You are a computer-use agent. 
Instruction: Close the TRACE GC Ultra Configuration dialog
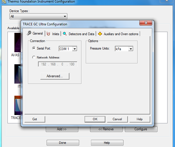(x=146, y=23)
